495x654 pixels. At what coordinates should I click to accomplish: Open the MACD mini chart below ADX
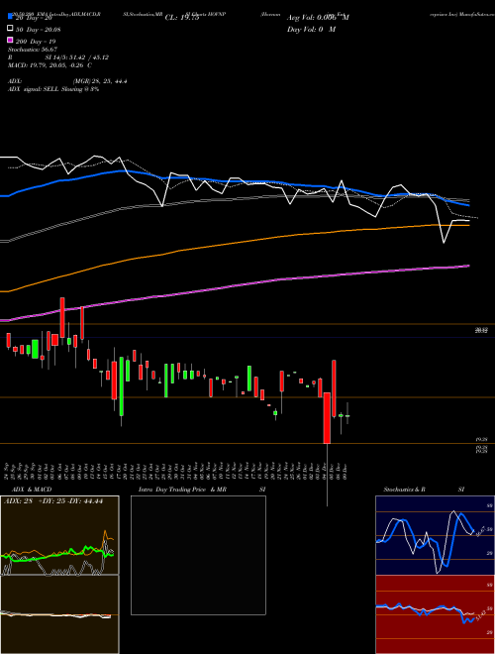(59, 614)
